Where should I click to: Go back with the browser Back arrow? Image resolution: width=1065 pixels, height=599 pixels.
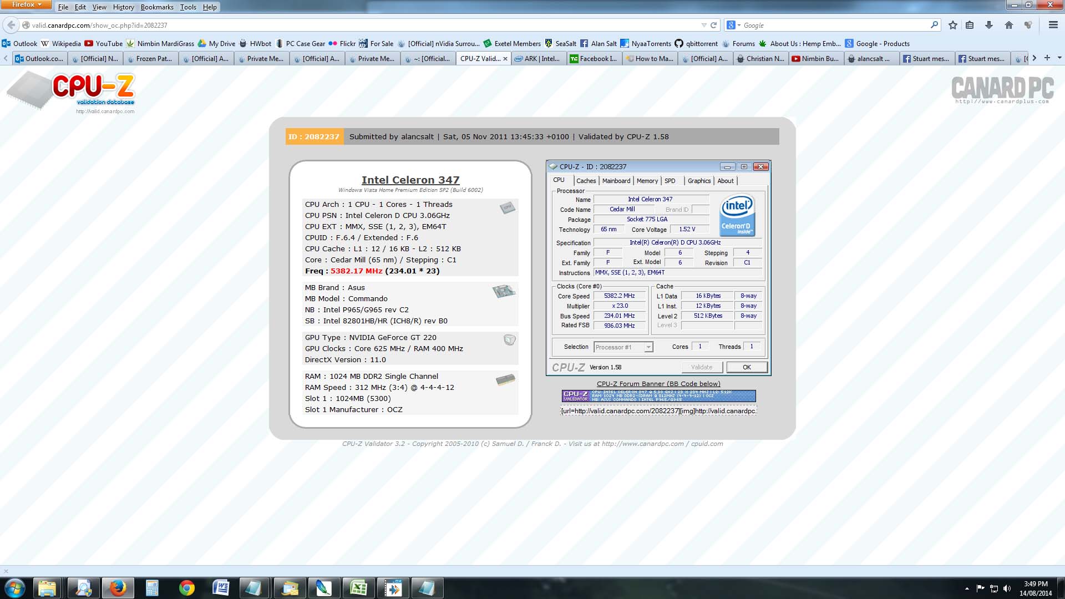coord(11,25)
